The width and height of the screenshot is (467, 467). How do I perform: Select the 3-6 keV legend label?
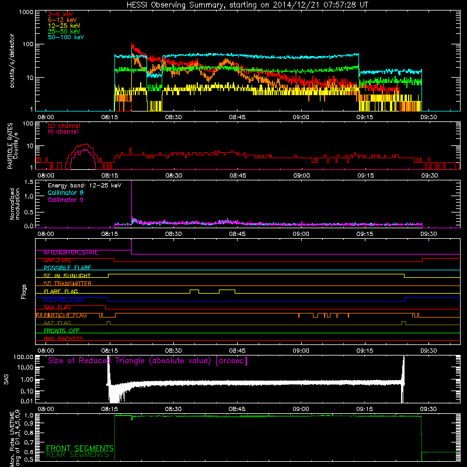pos(61,14)
